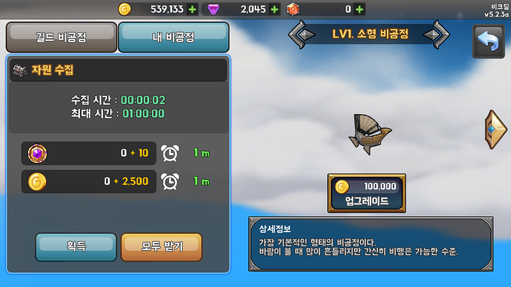The height and width of the screenshot is (287, 511).
Task: Click the purple gem medal resource icon
Action: [x=38, y=153]
